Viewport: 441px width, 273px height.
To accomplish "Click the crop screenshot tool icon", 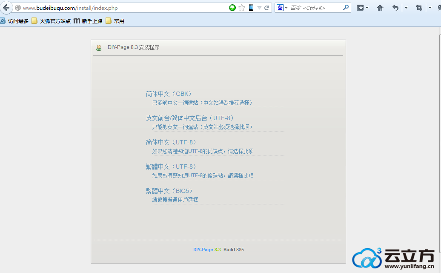I will click(419, 8).
